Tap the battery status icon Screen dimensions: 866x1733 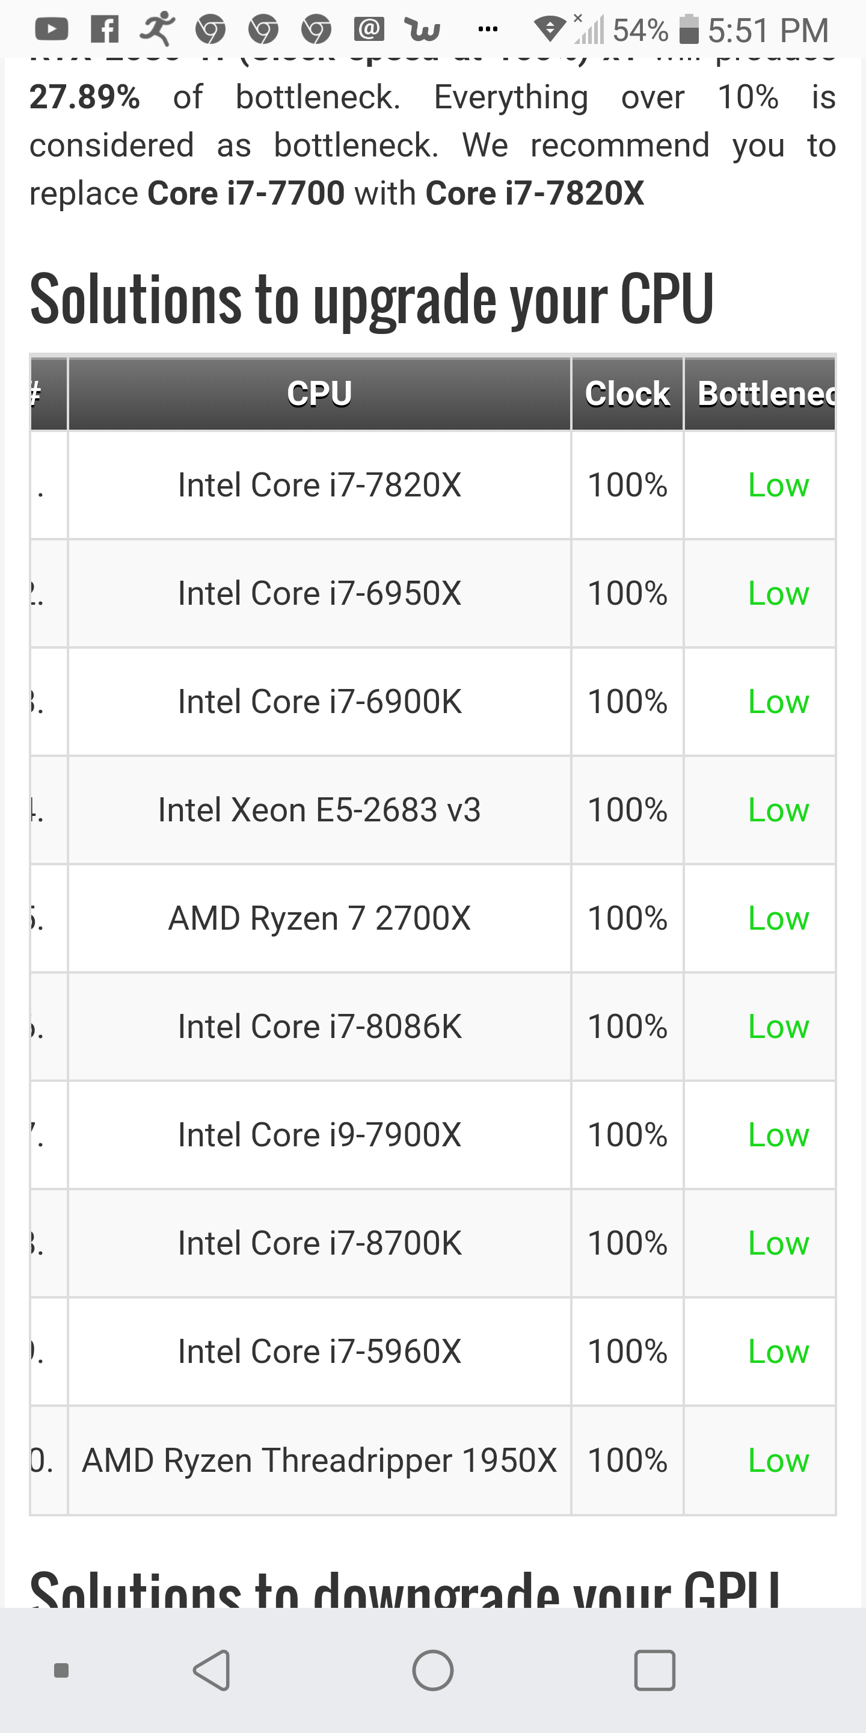(x=689, y=29)
